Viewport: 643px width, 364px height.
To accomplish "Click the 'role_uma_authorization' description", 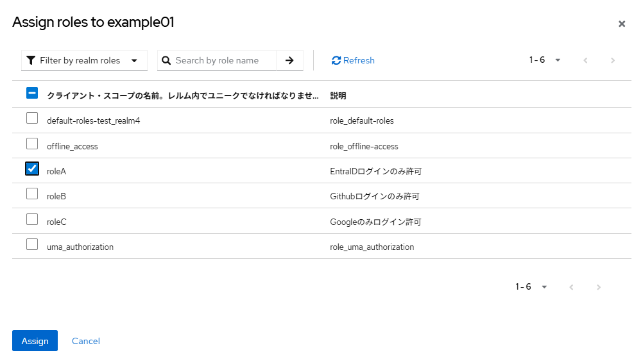I will pos(372,247).
